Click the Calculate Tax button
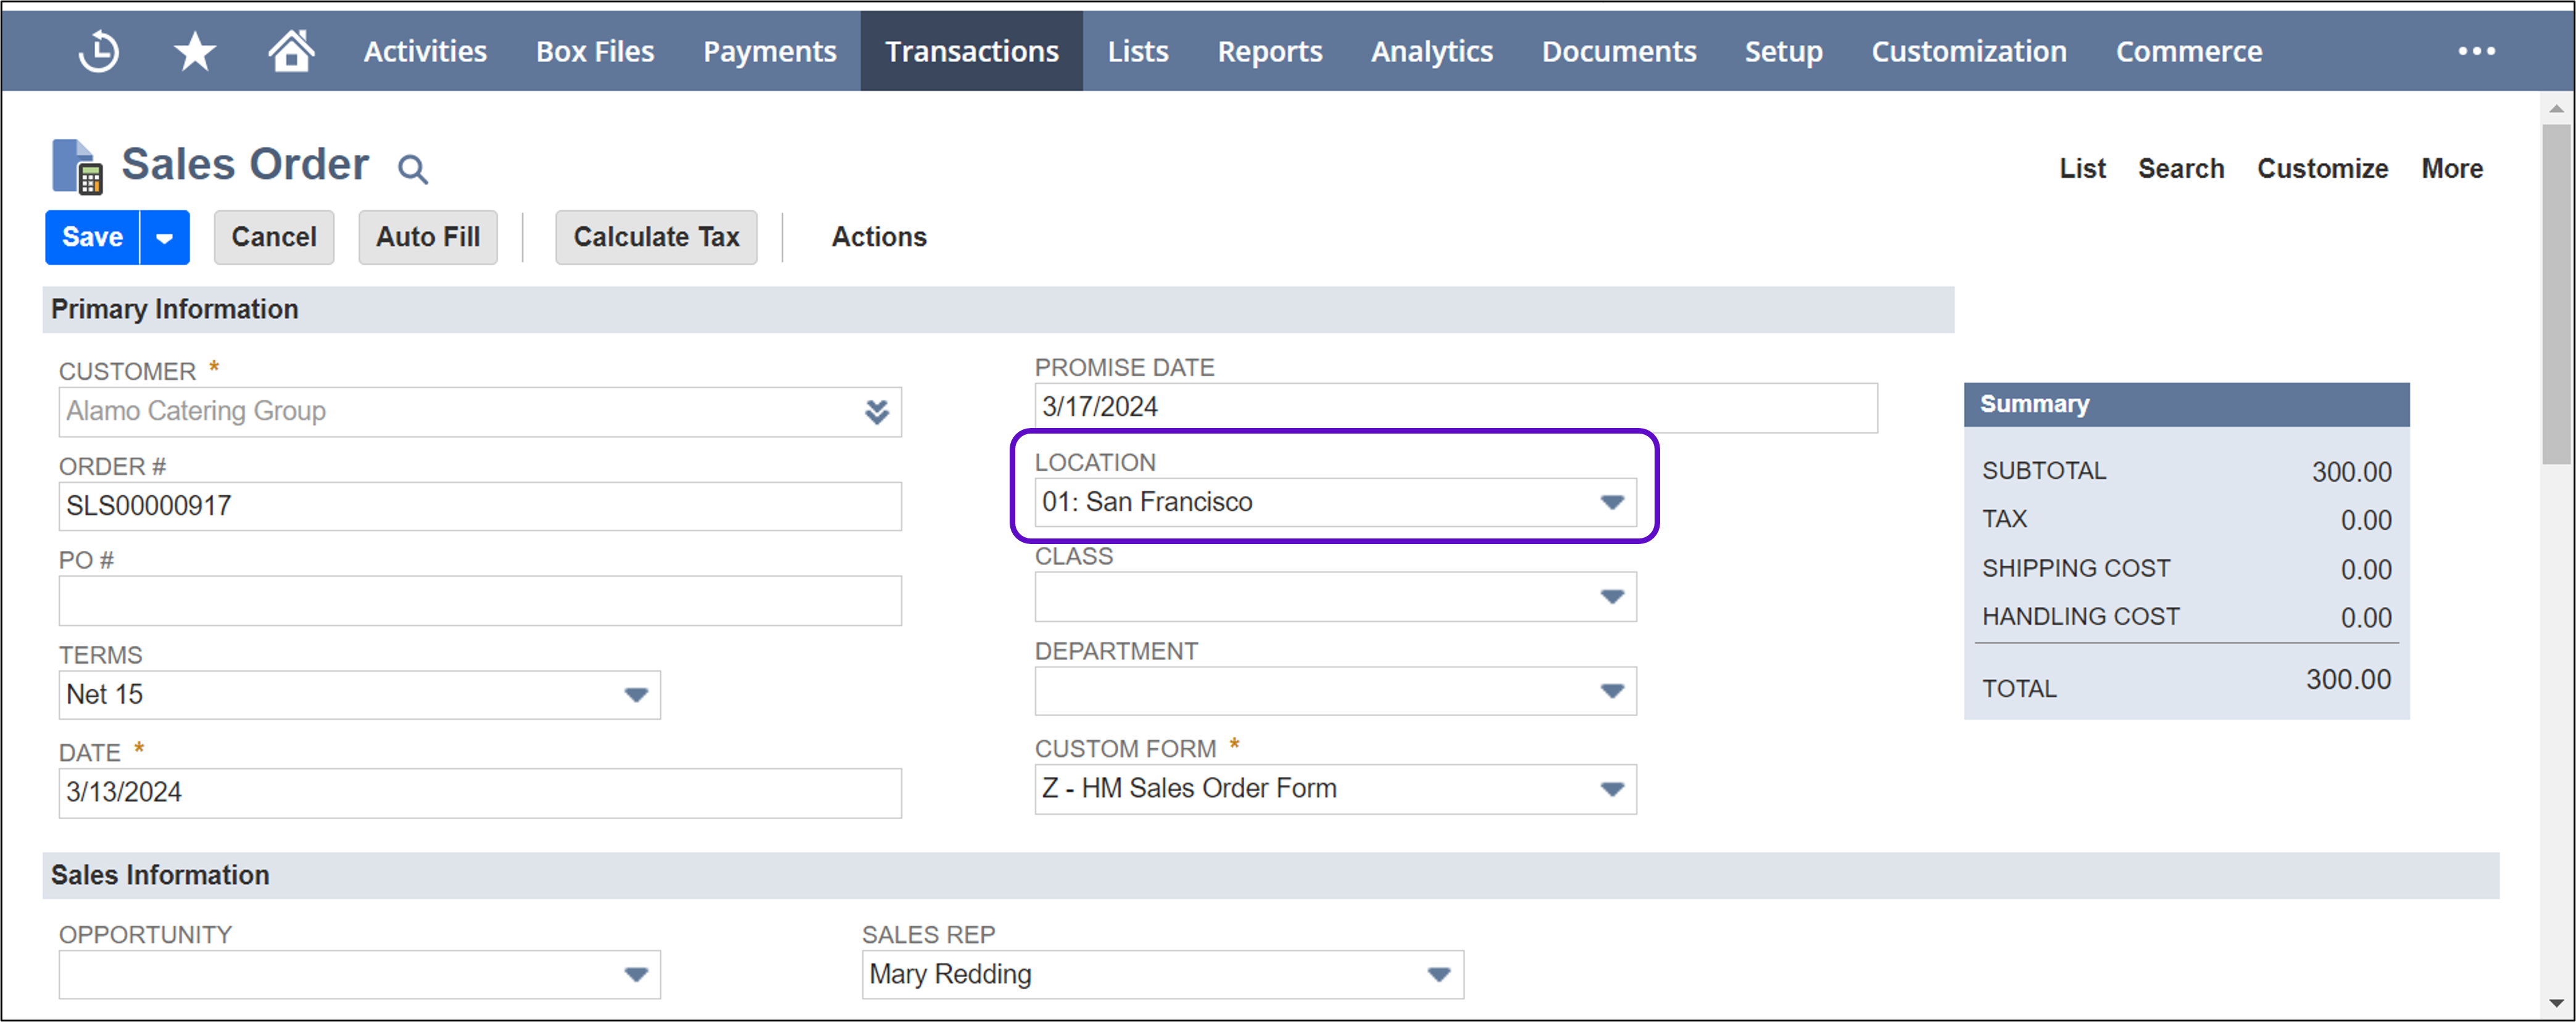The width and height of the screenshot is (2576, 1022). [x=656, y=237]
